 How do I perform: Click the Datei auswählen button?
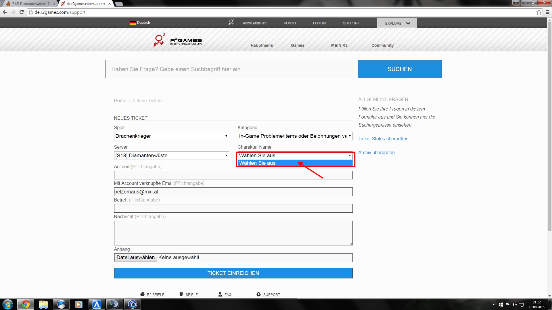[136, 257]
